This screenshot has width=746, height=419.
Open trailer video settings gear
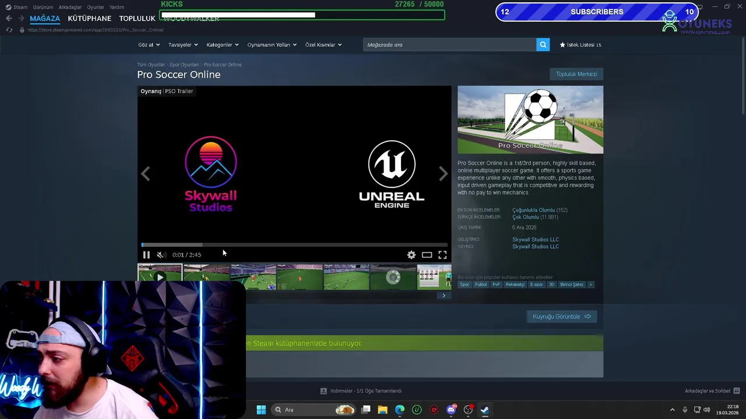click(411, 255)
